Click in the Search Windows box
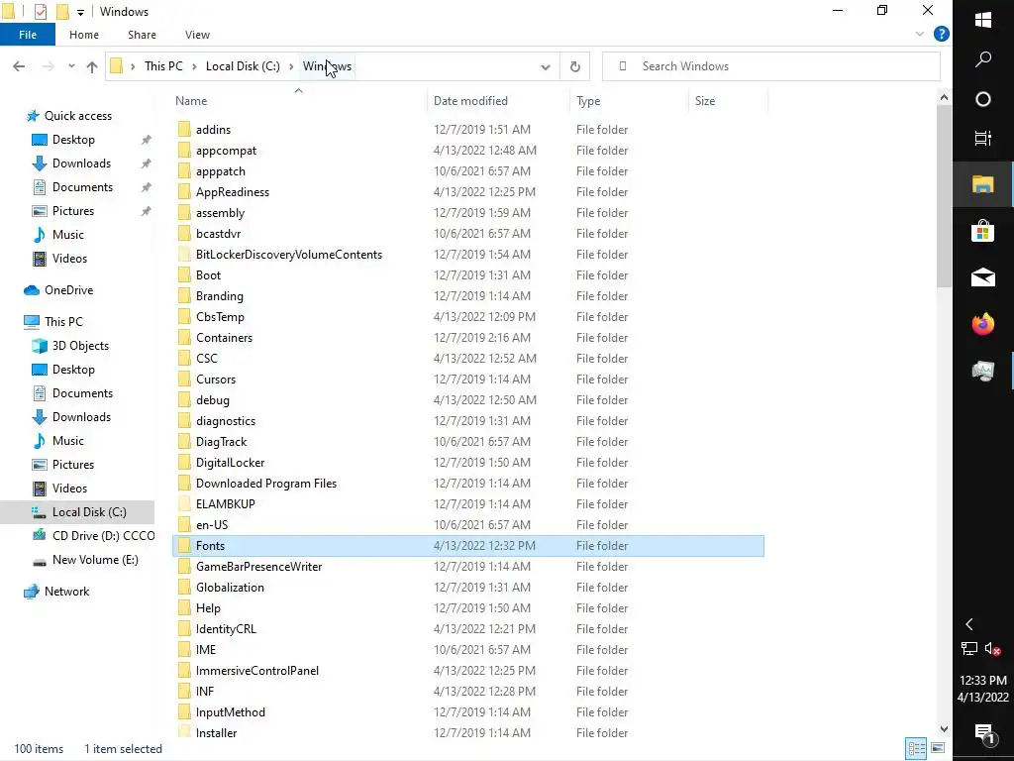Screen dimensions: 1014x761 click(x=770, y=66)
